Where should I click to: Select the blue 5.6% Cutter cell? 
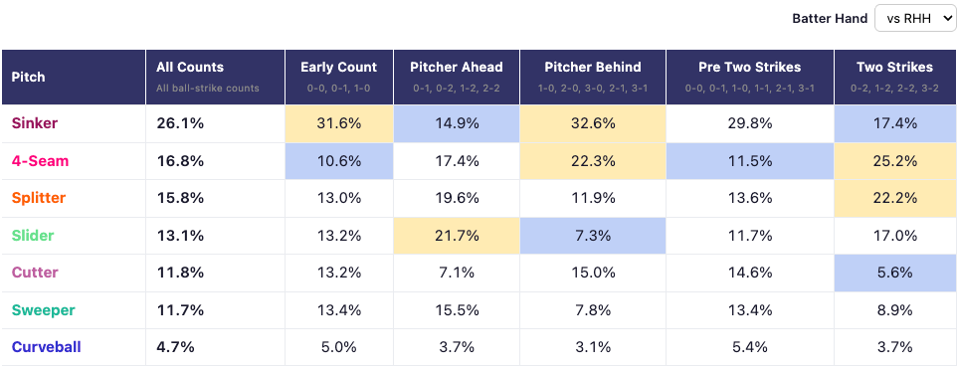894,273
